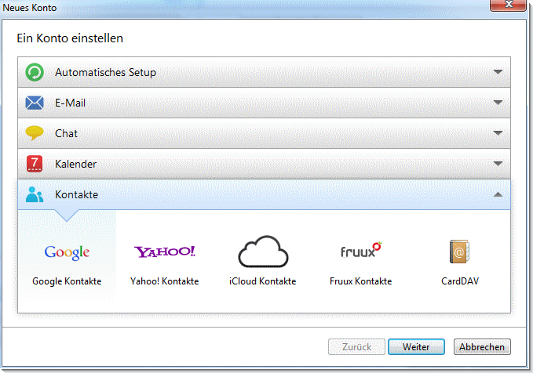Screen dimensions: 533x373
Task: Click the blue Kontakte people icon
Action: click(x=35, y=194)
